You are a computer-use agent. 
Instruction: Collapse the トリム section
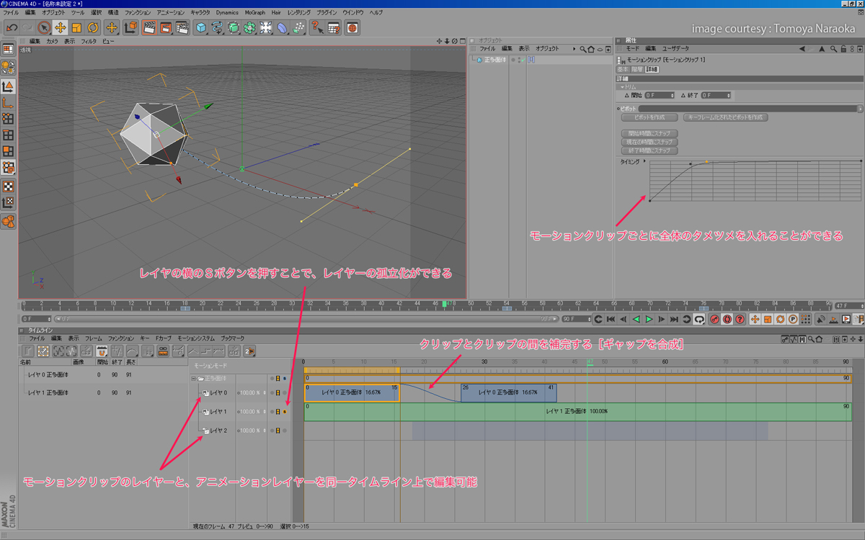pyautogui.click(x=621, y=86)
